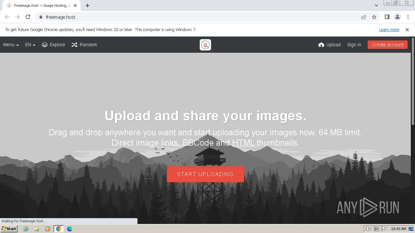
Task: Open the File Explorer folder icon on taskbar
Action: coord(37,229)
